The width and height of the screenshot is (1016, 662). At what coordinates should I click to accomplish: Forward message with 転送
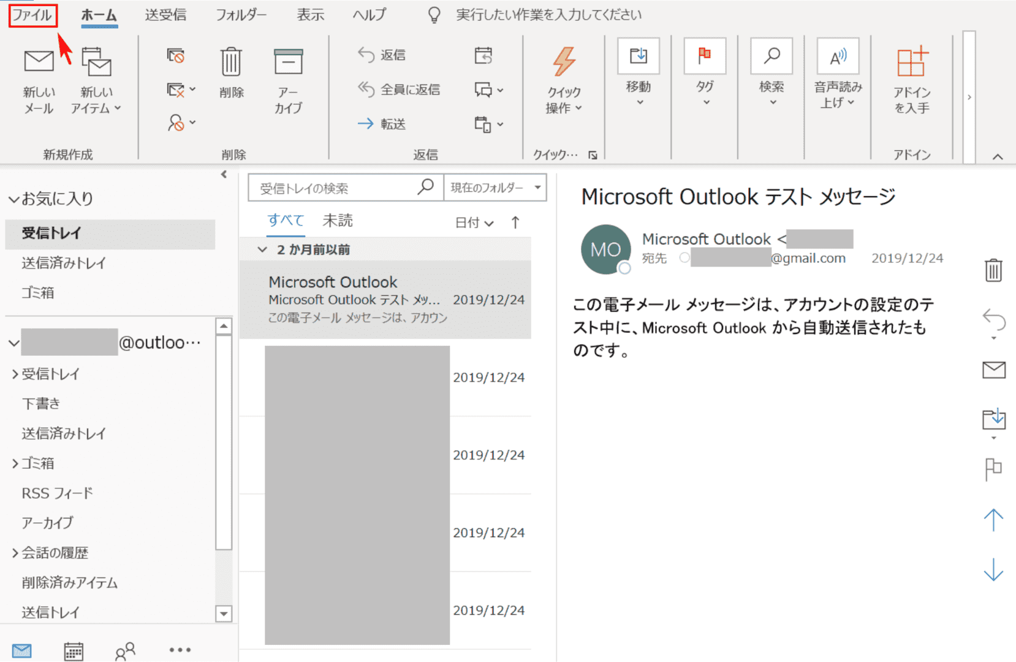382,124
